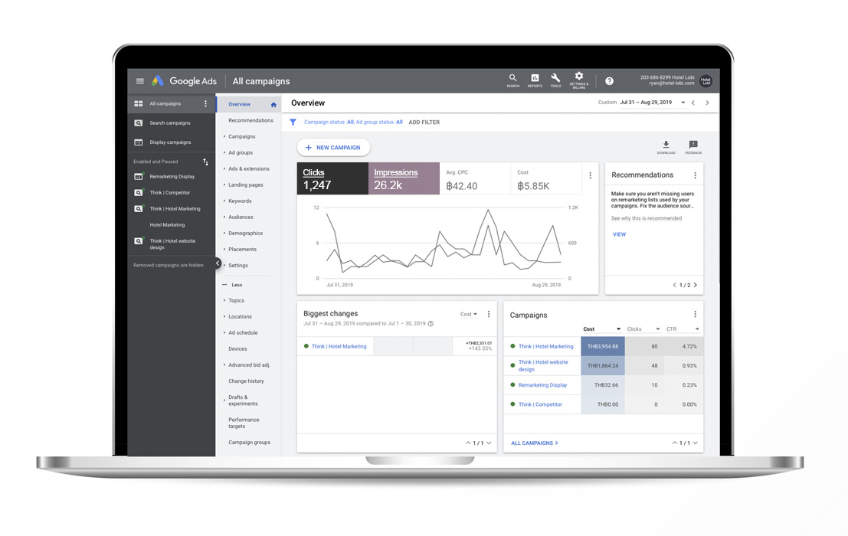Click help icon beside Biggest changes date

[x=431, y=324]
